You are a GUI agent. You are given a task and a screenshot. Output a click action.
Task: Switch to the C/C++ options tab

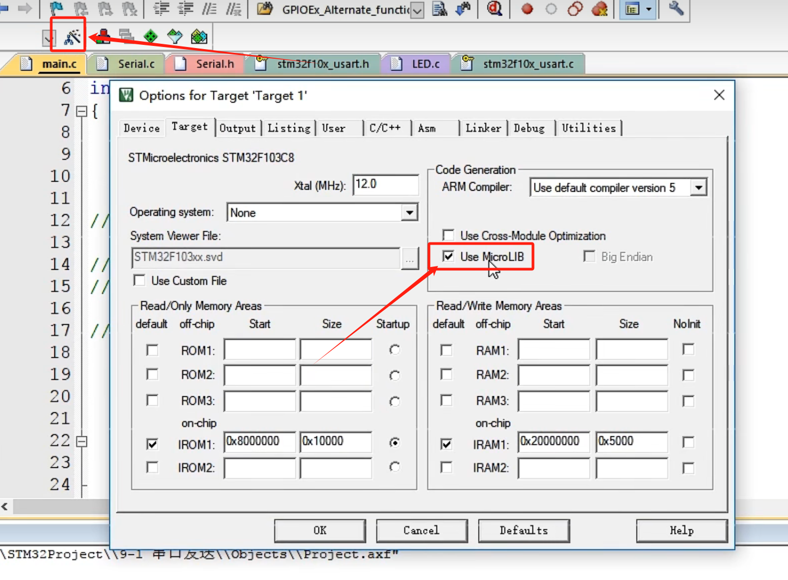click(x=385, y=128)
